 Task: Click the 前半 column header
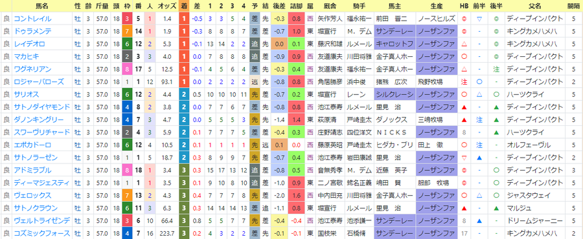coord(479,6)
